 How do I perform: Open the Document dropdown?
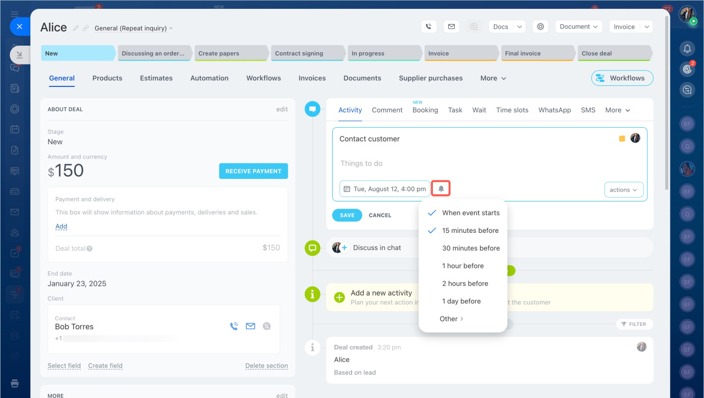(x=579, y=26)
